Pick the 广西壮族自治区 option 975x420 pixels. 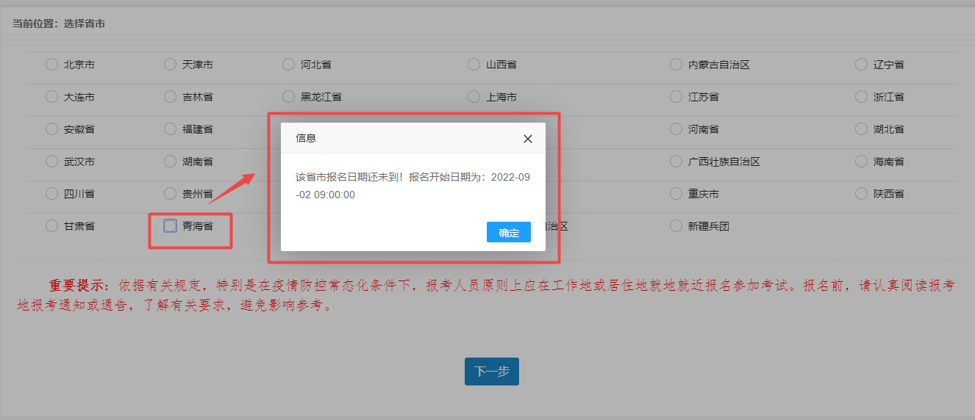pyautogui.click(x=676, y=162)
